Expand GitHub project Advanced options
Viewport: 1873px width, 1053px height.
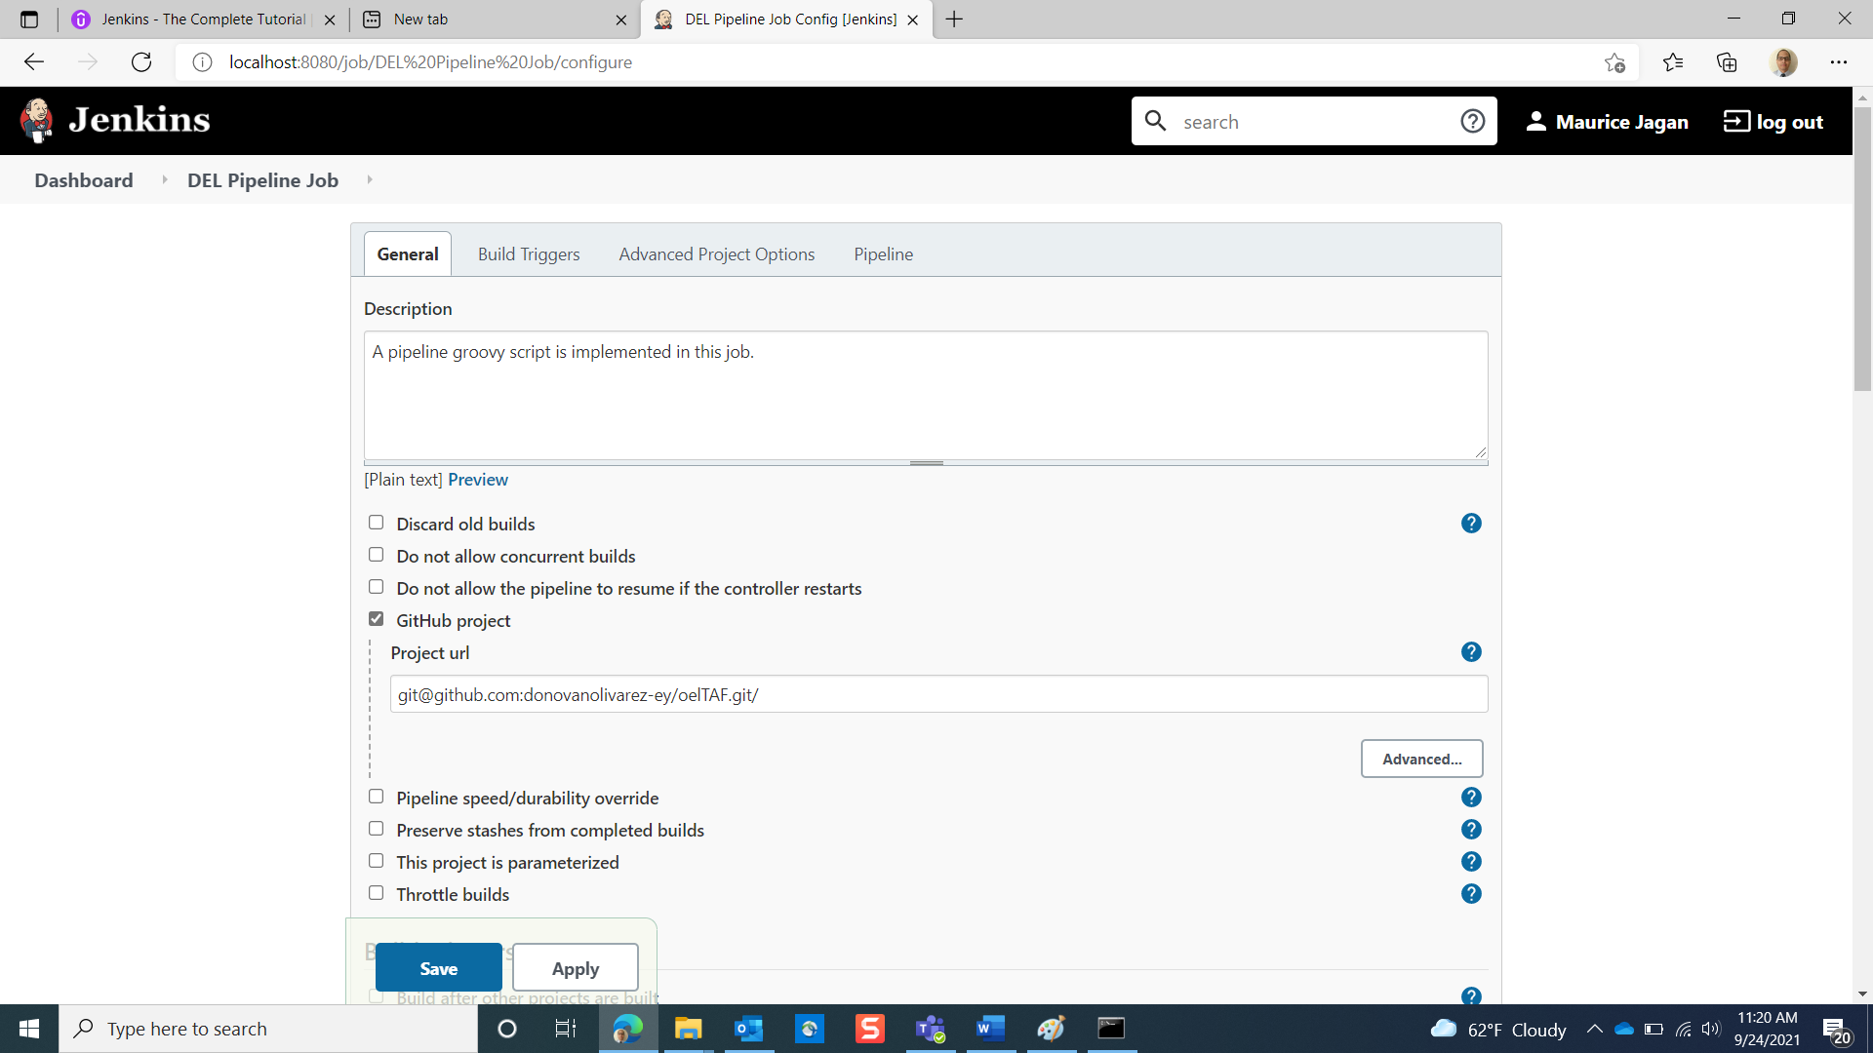[x=1421, y=759]
